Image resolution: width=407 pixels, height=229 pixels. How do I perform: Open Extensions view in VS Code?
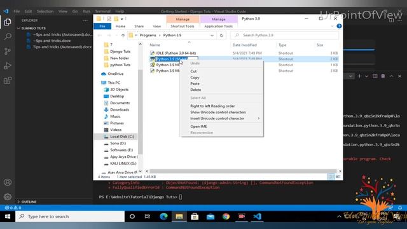coord(8,81)
